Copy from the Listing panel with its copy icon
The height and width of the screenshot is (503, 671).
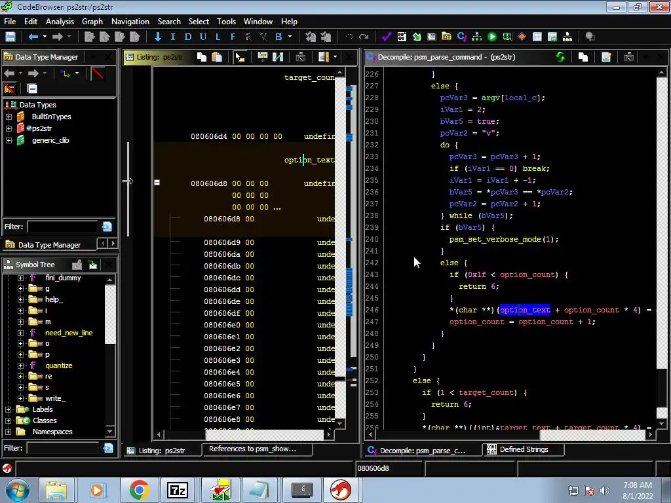tap(202, 57)
